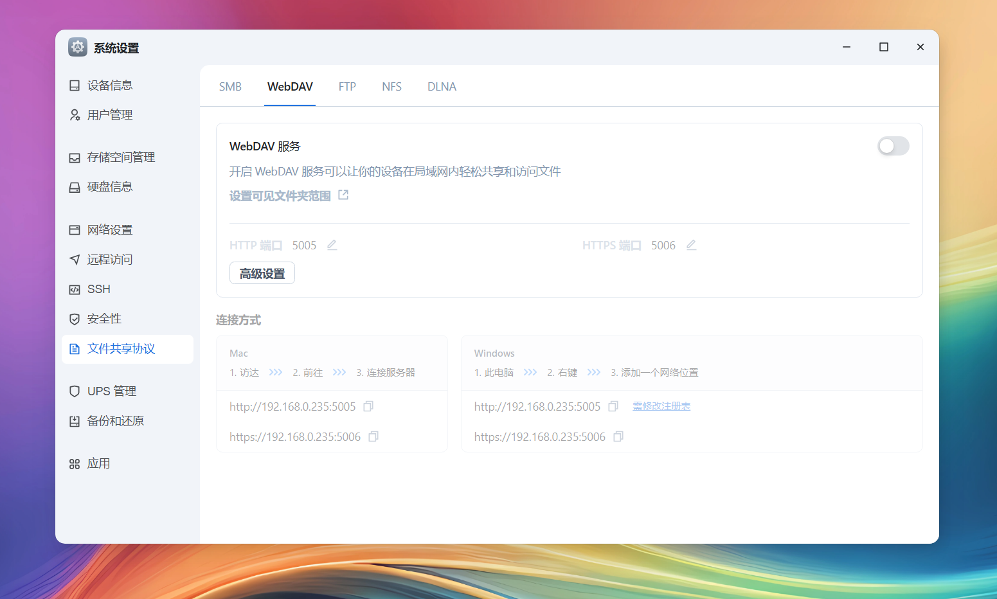Click the 需修改注册表 link
Screen dimensions: 997x599
661,406
